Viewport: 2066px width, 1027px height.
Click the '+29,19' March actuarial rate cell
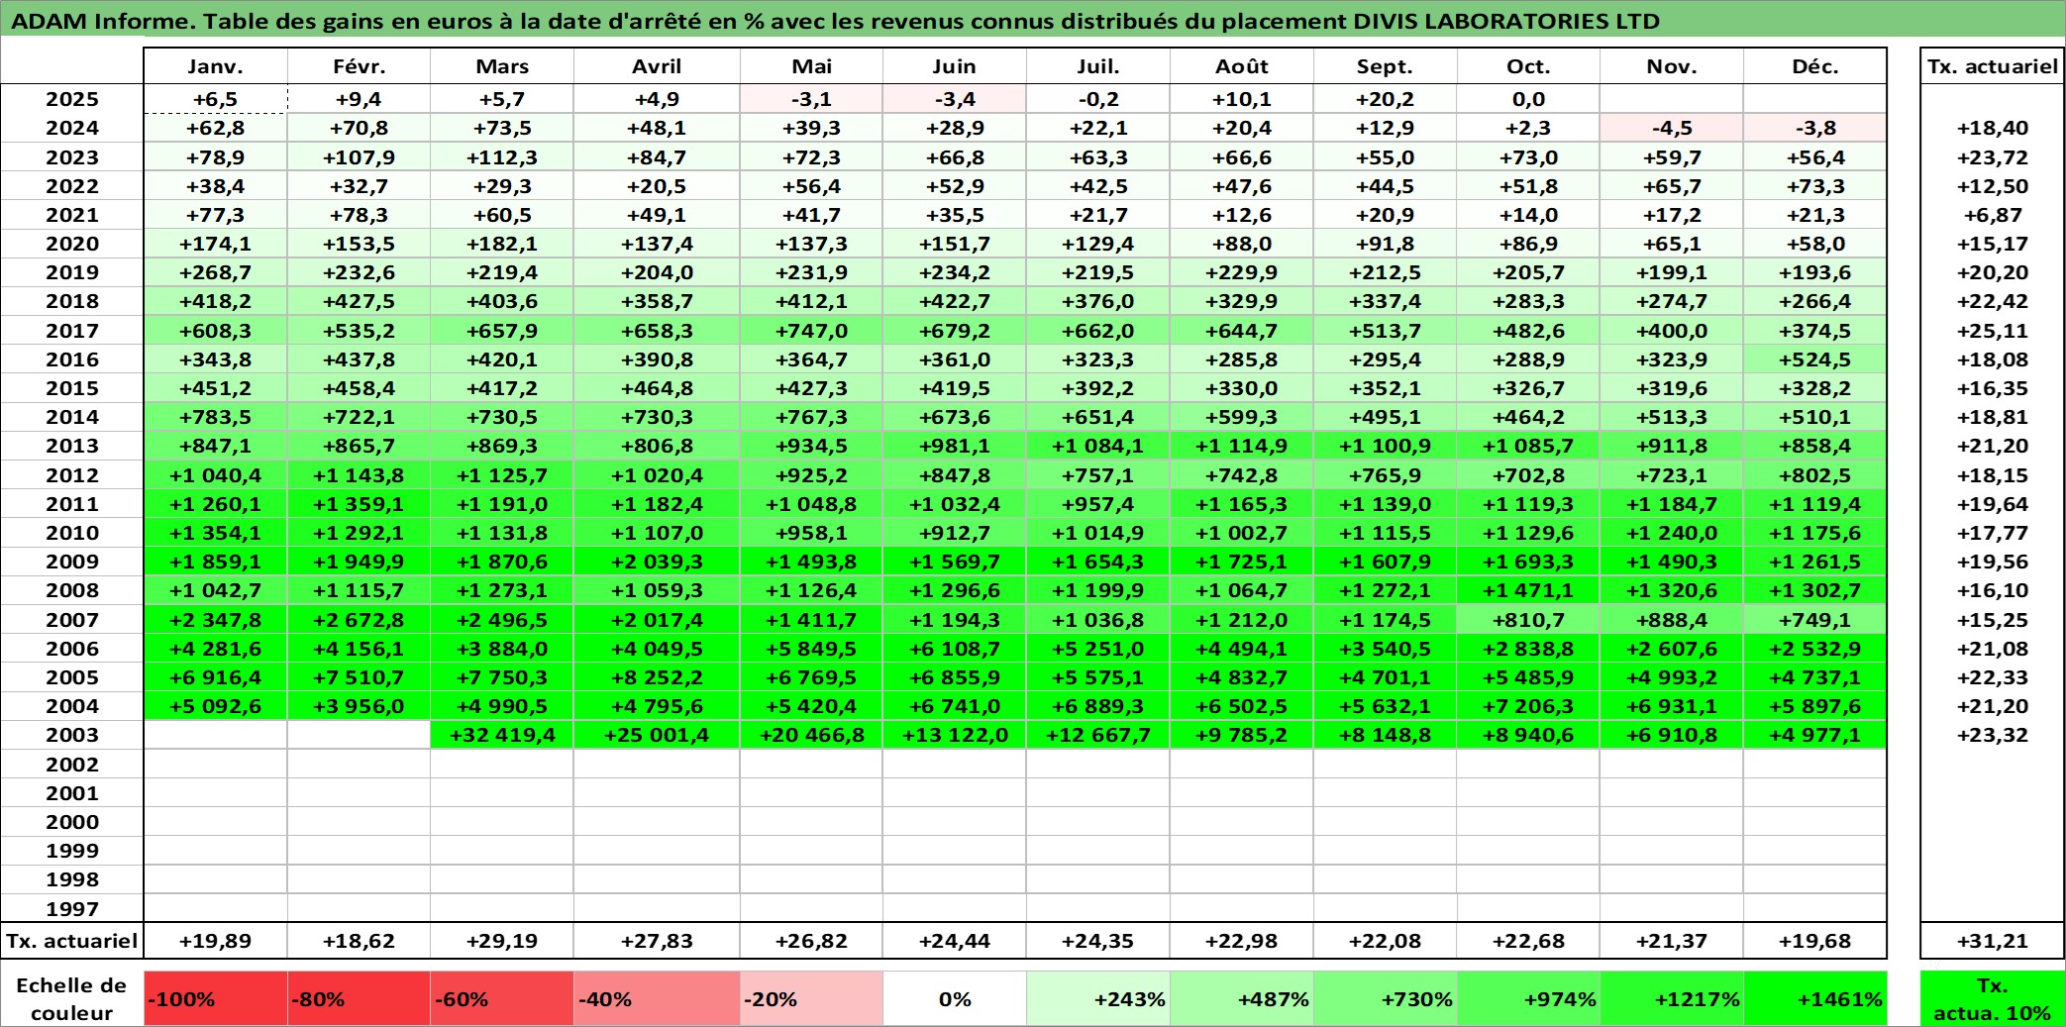(x=502, y=941)
